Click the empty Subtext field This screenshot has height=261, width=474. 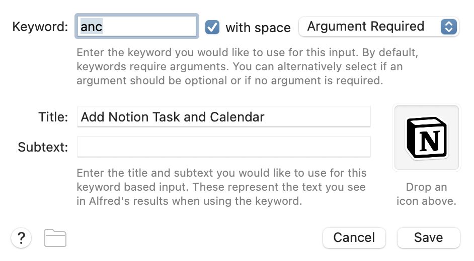pyautogui.click(x=224, y=147)
